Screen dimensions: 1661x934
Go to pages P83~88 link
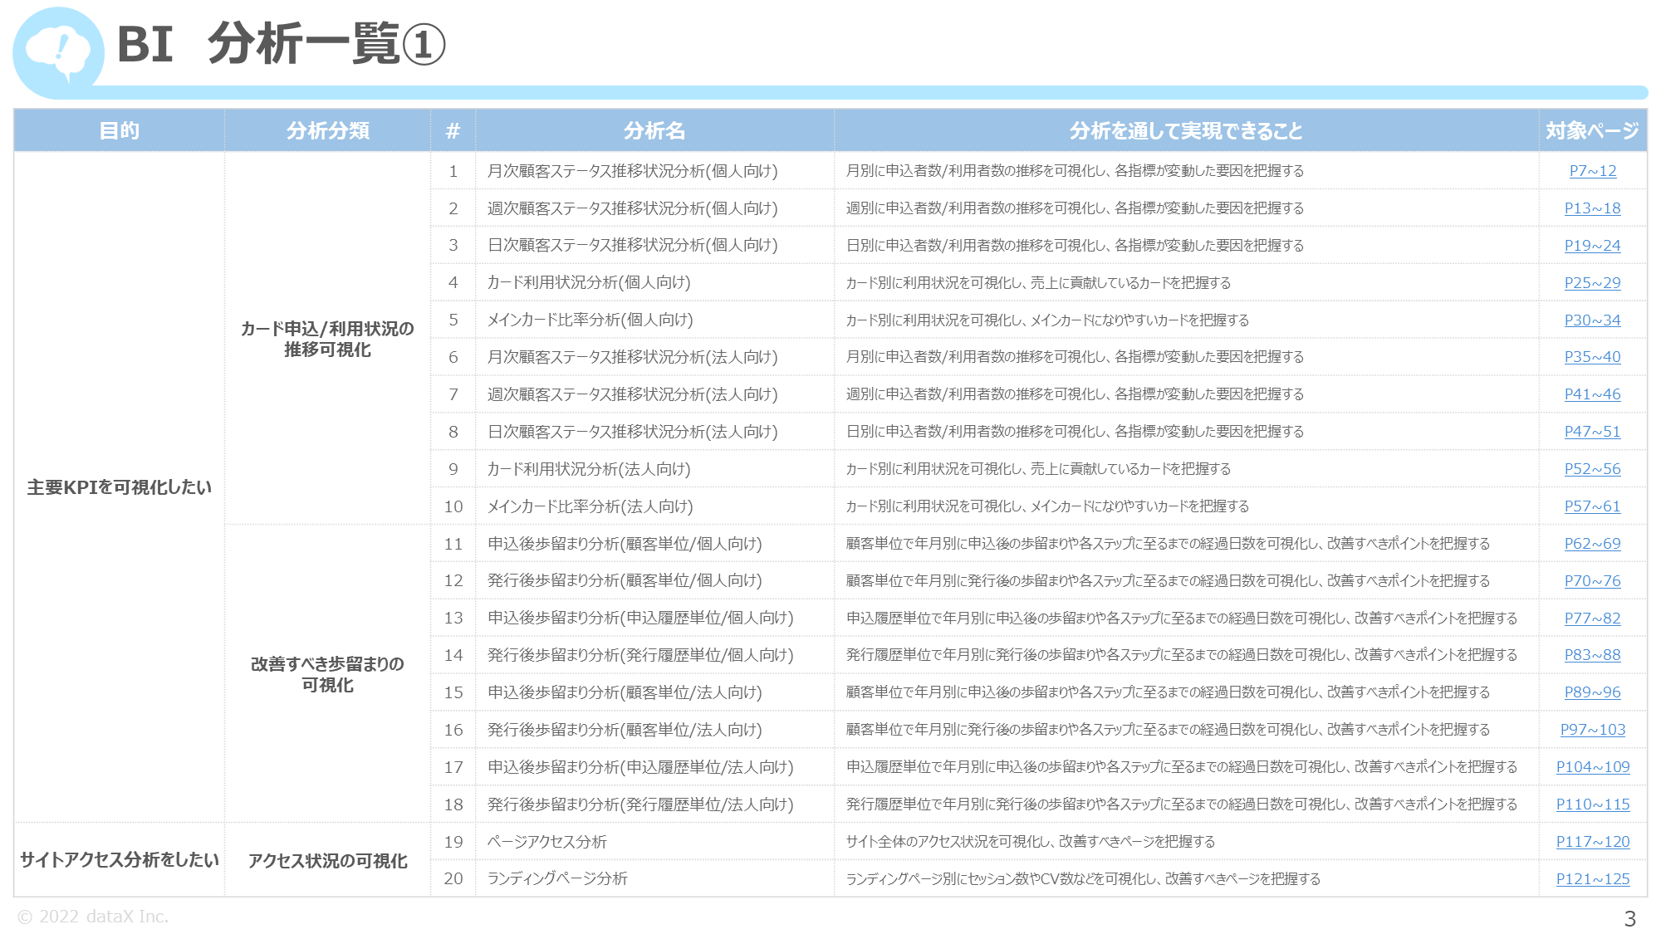click(1592, 655)
